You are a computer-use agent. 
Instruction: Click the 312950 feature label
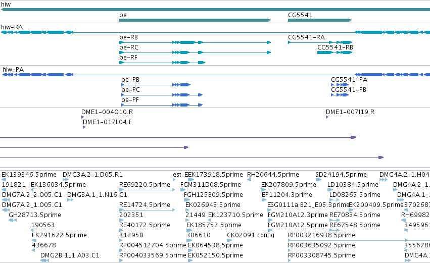[131, 236]
